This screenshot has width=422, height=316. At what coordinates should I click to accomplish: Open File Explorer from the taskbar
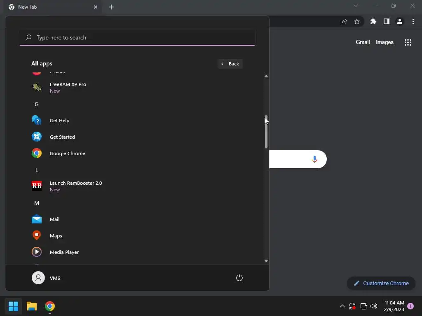pyautogui.click(x=32, y=306)
